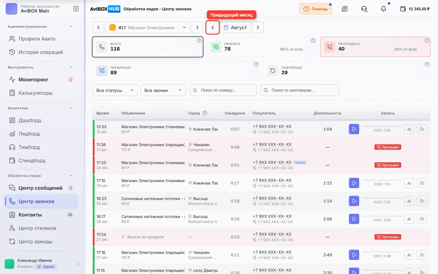This screenshot has width=438, height=274.
Task: Open Калькуляторы in sidebar
Action: tap(41, 93)
